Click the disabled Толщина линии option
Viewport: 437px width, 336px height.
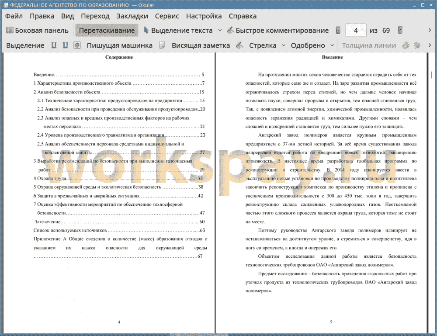369,45
